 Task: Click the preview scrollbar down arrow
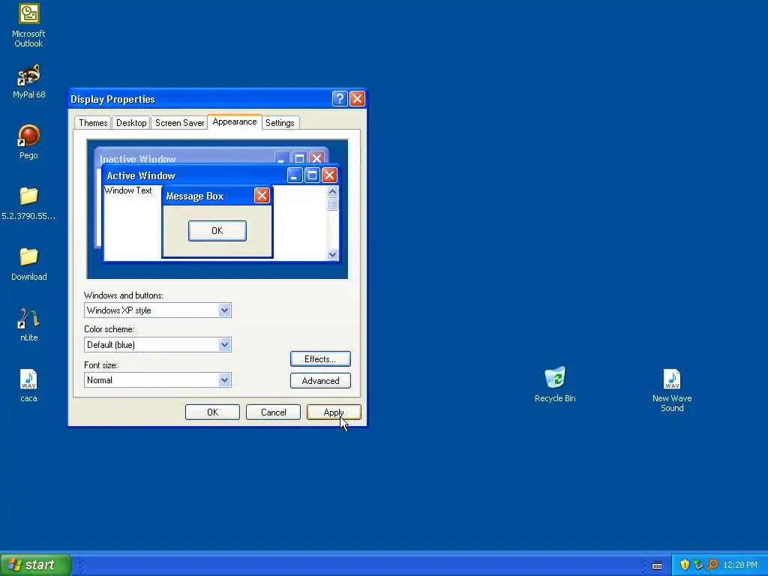coord(332,255)
